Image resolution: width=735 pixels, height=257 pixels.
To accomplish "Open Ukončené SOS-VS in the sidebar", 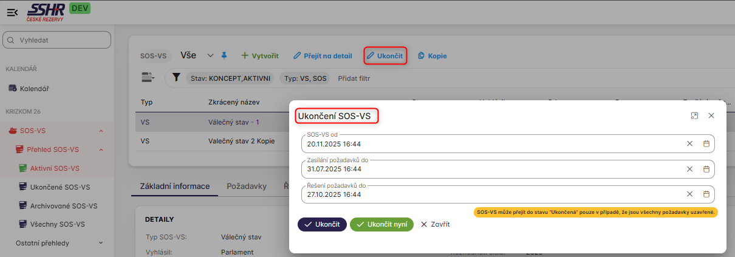I will 60,187.
